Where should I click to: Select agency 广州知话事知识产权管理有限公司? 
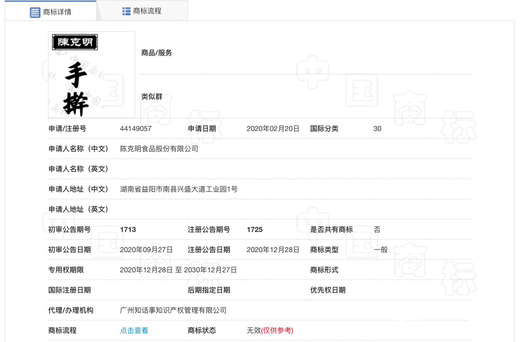coord(173,310)
